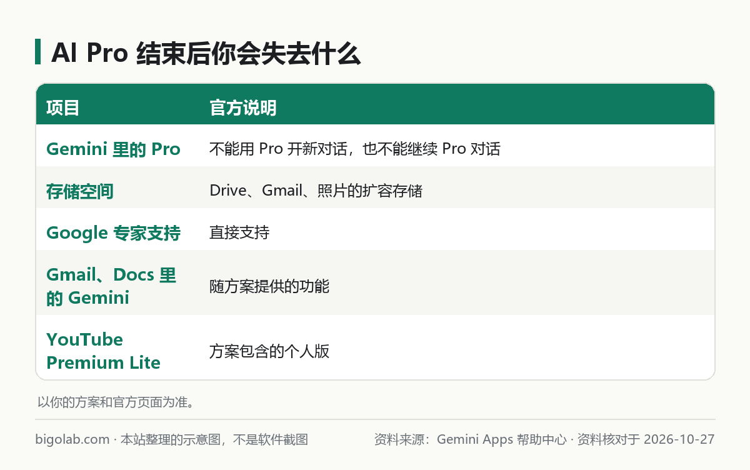Click the "官方说明" column header

243,108
